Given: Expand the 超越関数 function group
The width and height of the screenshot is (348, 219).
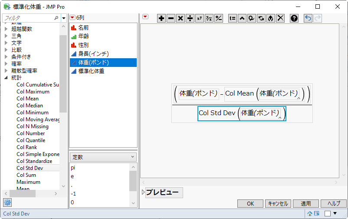Looking at the screenshot, I should tap(6, 29).
